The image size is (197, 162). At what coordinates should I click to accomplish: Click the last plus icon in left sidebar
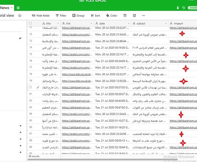point(20,152)
